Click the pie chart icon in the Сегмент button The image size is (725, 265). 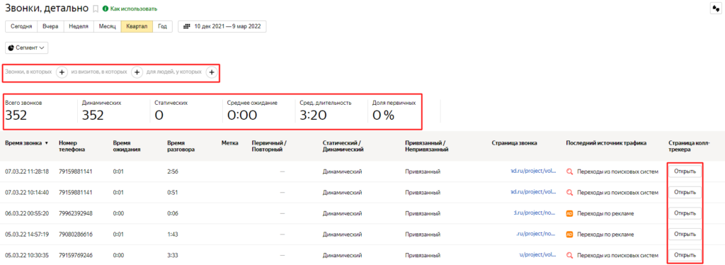point(11,47)
